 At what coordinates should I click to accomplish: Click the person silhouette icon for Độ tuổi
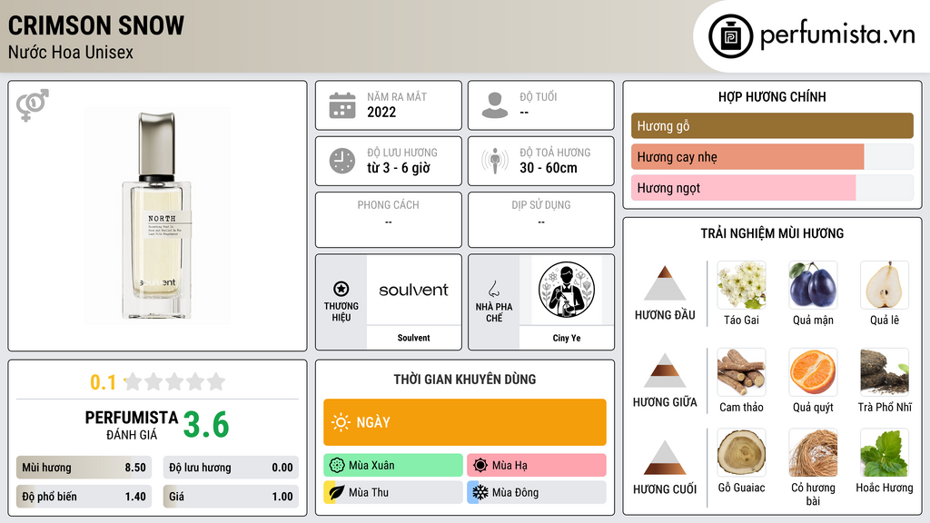[495, 105]
